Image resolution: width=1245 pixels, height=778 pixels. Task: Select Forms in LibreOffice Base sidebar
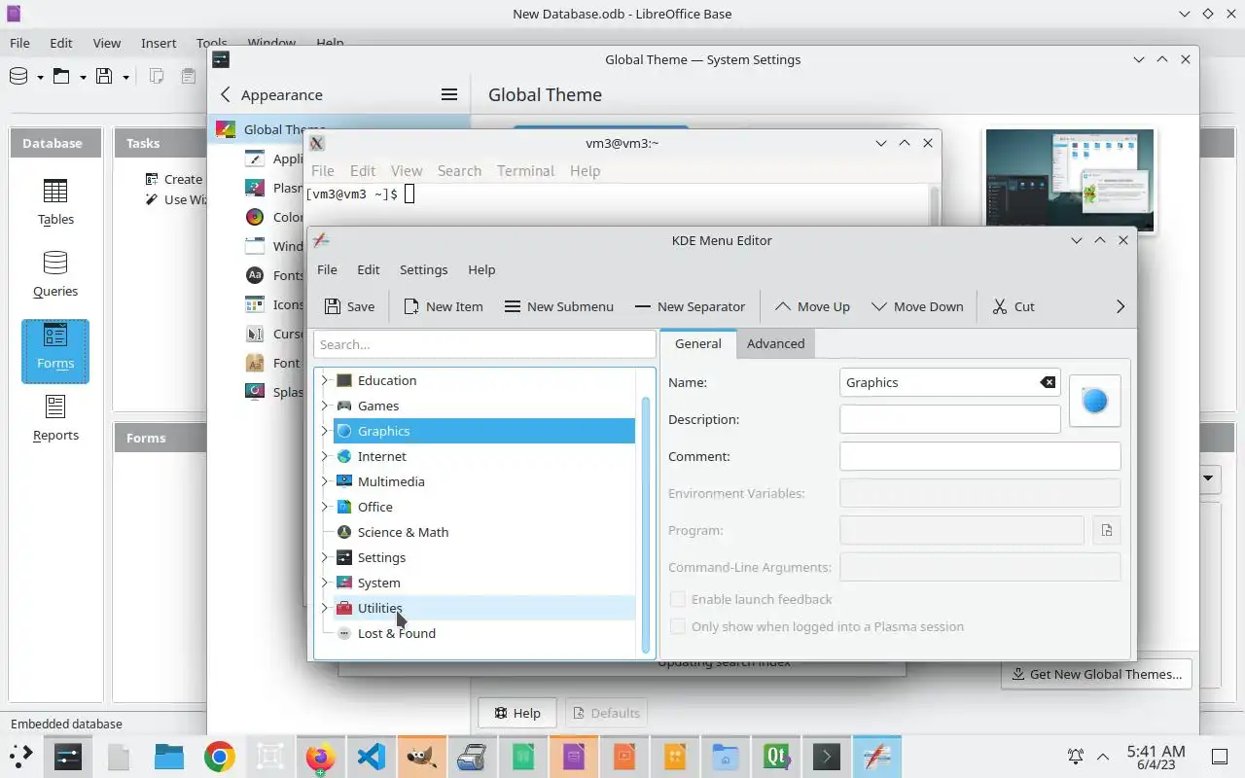tap(55, 351)
